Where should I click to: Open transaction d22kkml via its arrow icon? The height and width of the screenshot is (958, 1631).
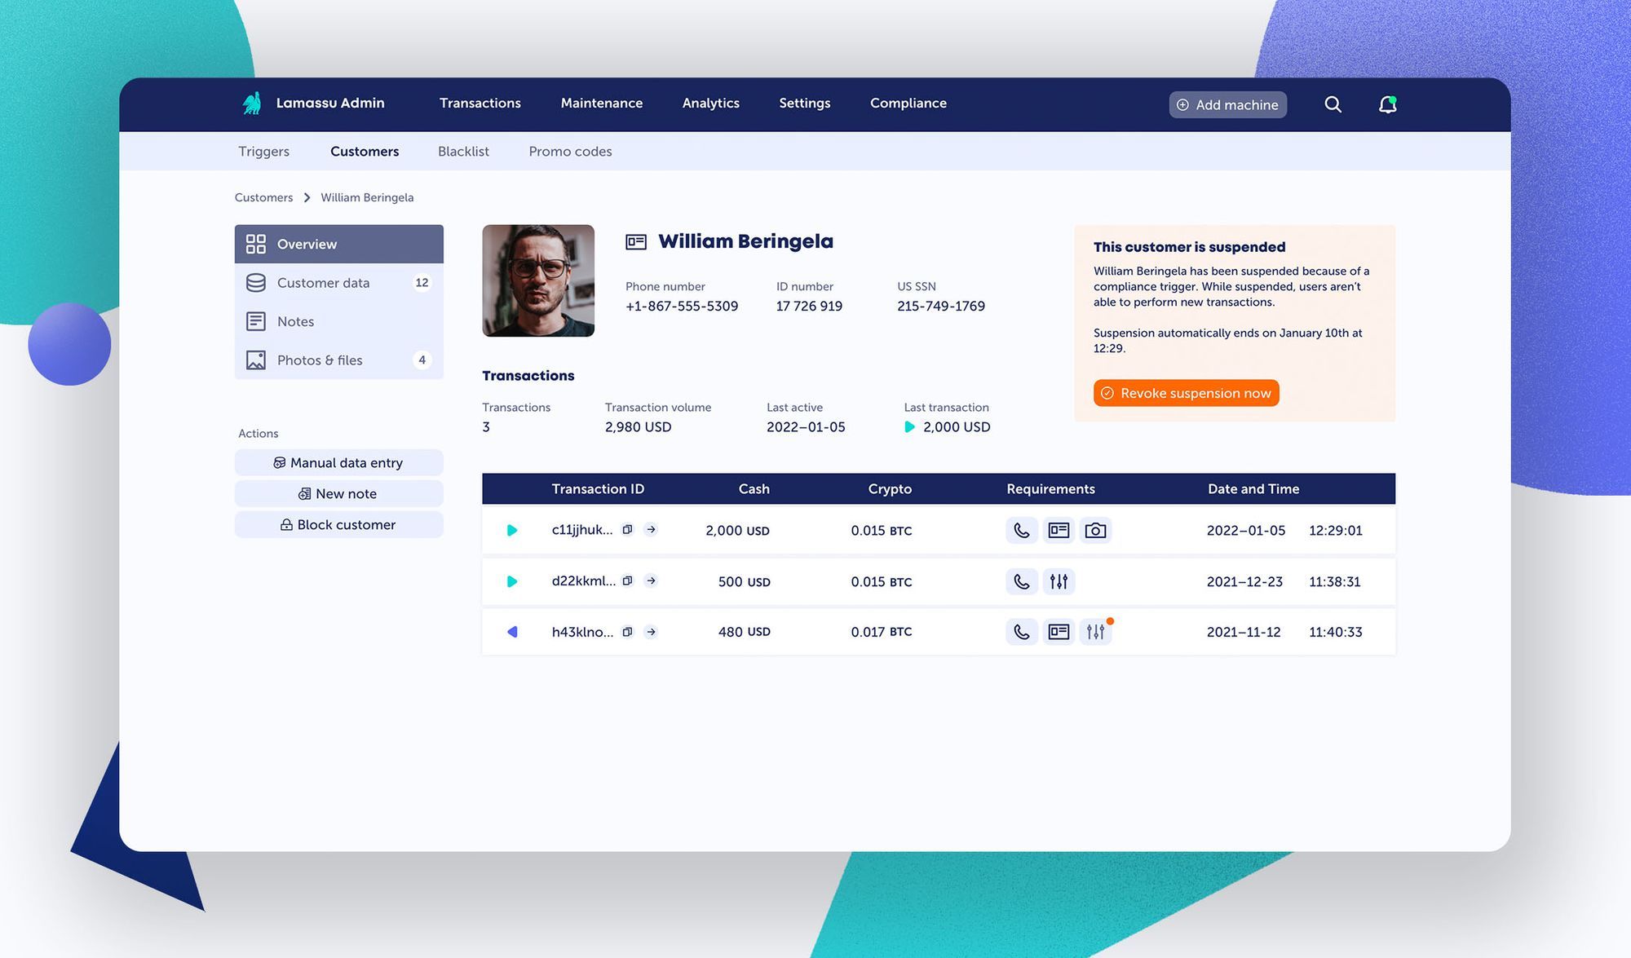click(651, 581)
